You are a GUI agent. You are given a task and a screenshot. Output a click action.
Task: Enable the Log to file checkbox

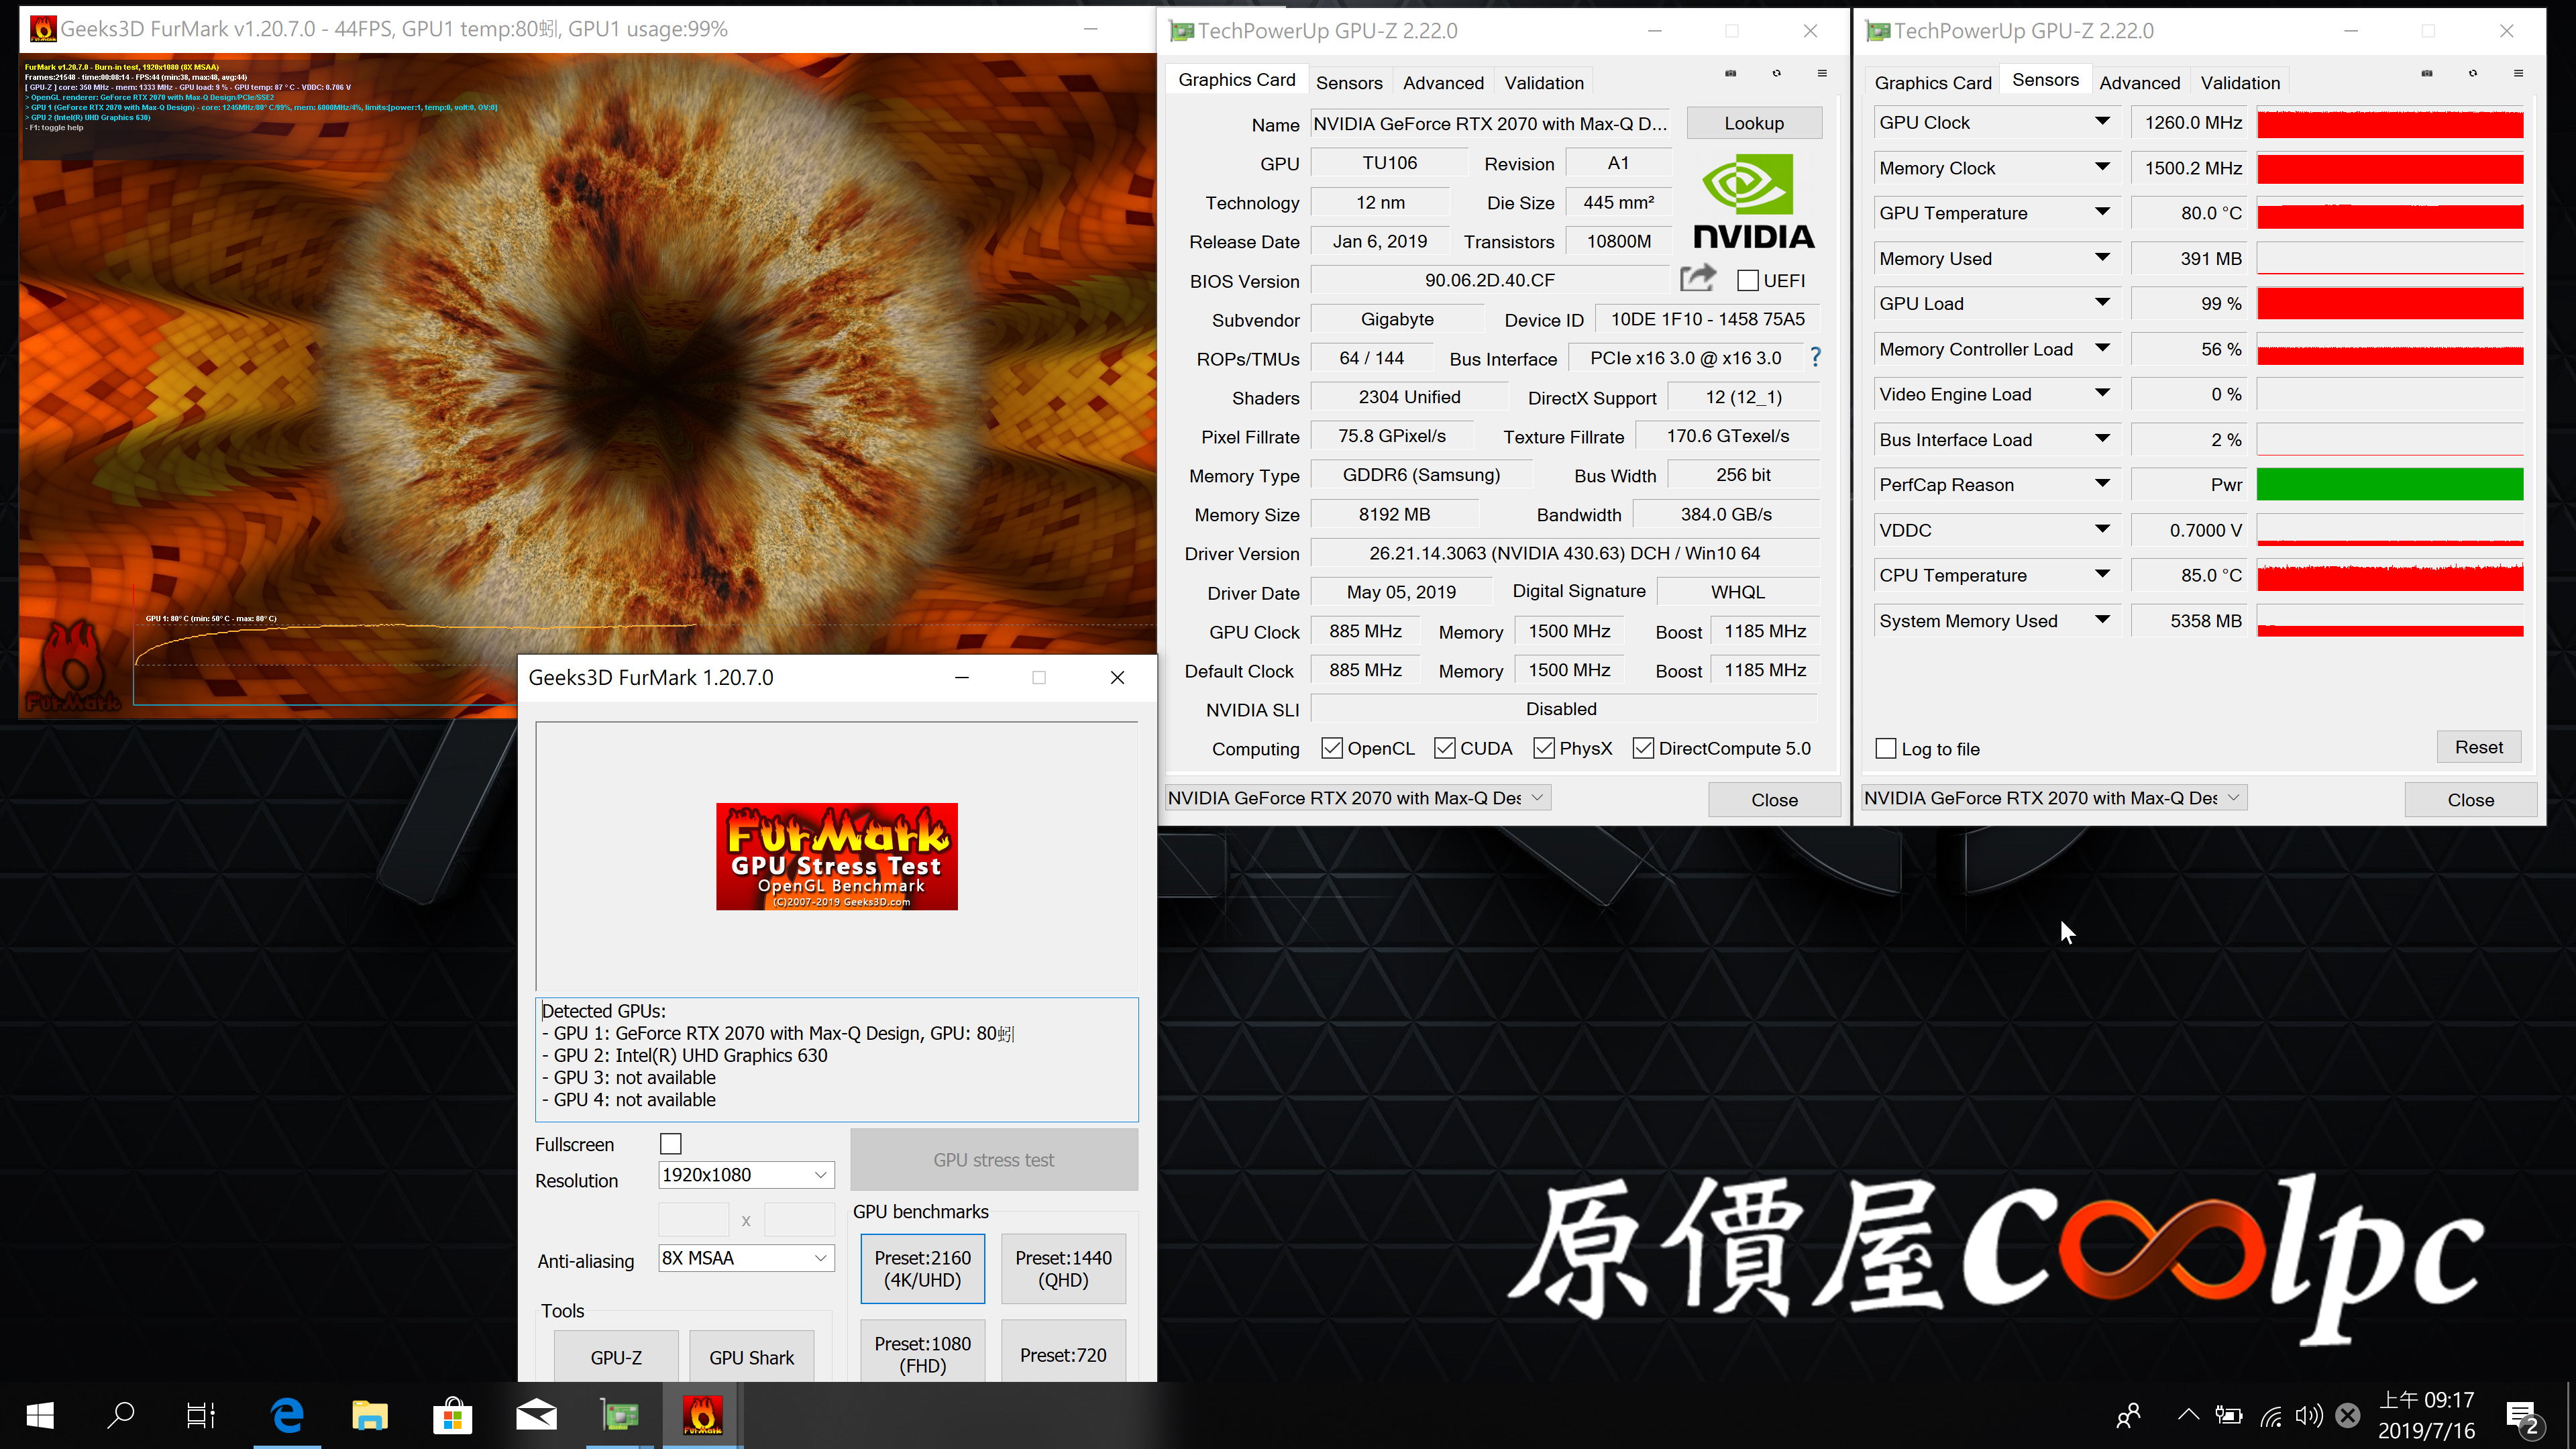click(x=1886, y=748)
